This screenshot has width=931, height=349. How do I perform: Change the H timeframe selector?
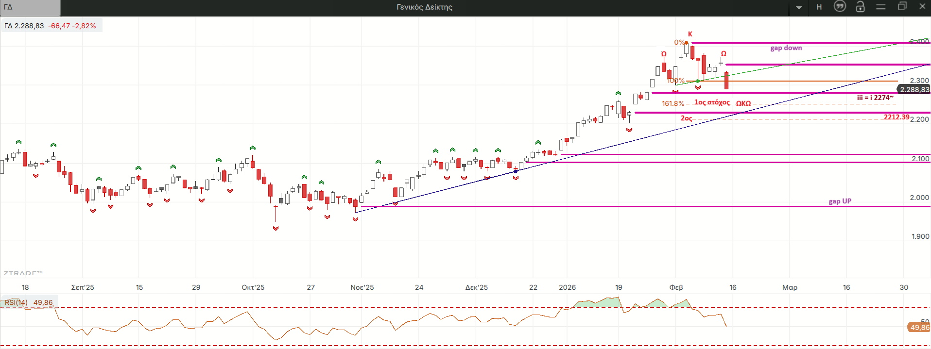pyautogui.click(x=819, y=7)
